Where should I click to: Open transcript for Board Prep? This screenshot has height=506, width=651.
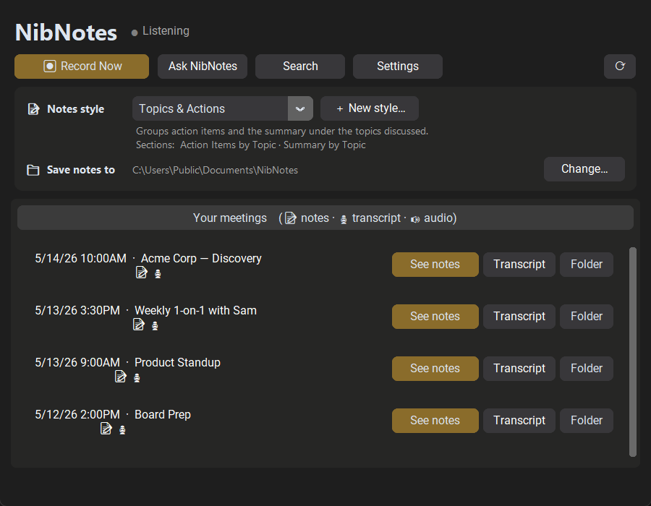click(519, 421)
